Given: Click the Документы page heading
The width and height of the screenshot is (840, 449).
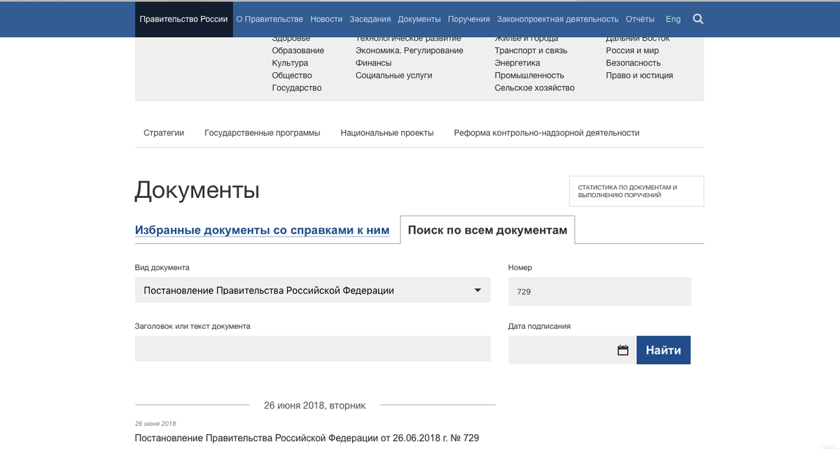Looking at the screenshot, I should [x=197, y=190].
